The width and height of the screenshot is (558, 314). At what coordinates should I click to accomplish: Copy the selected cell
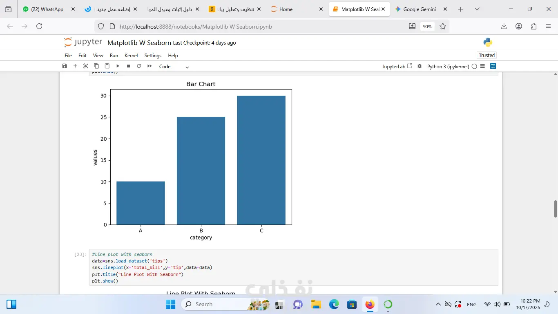(x=96, y=66)
